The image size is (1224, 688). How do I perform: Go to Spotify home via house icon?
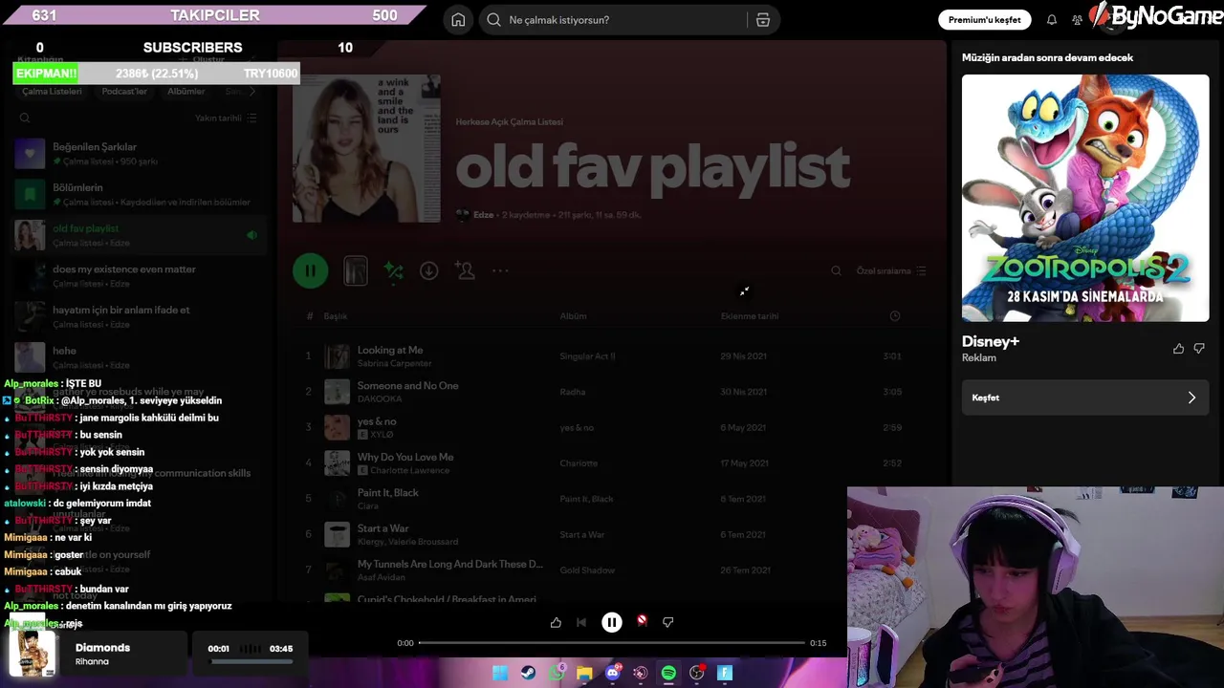click(x=458, y=20)
